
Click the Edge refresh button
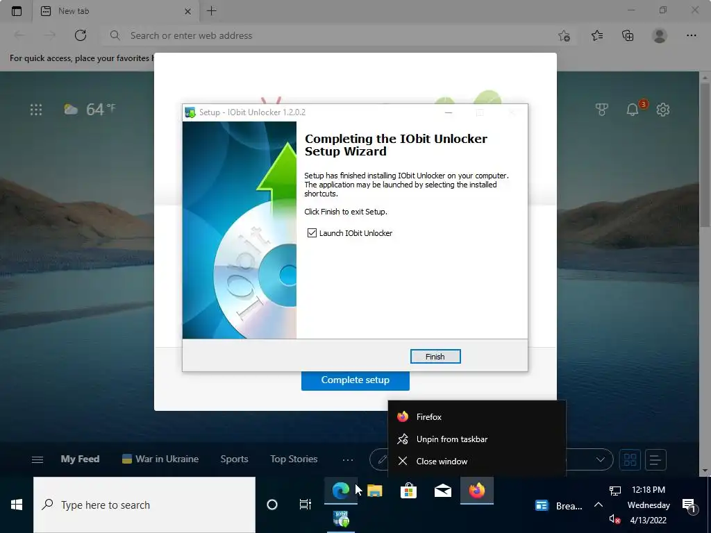[81, 35]
